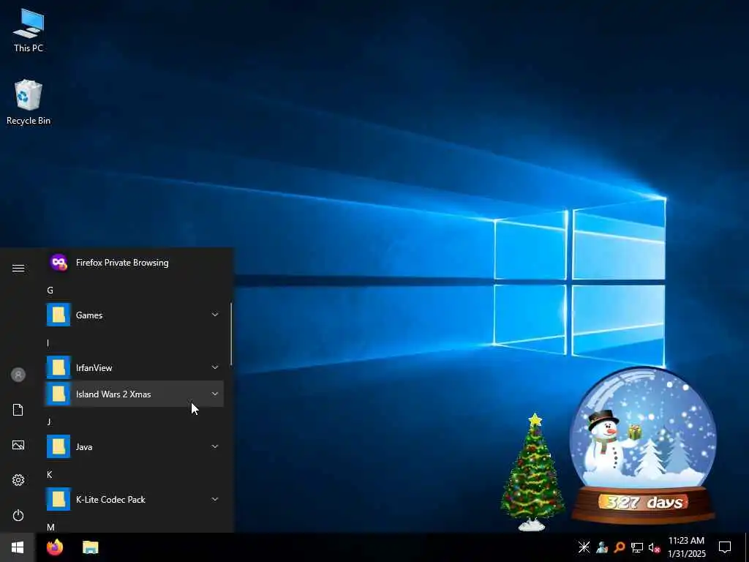Click the K-Lite Codec Pack folder icon
This screenshot has height=562, width=749.
59,499
